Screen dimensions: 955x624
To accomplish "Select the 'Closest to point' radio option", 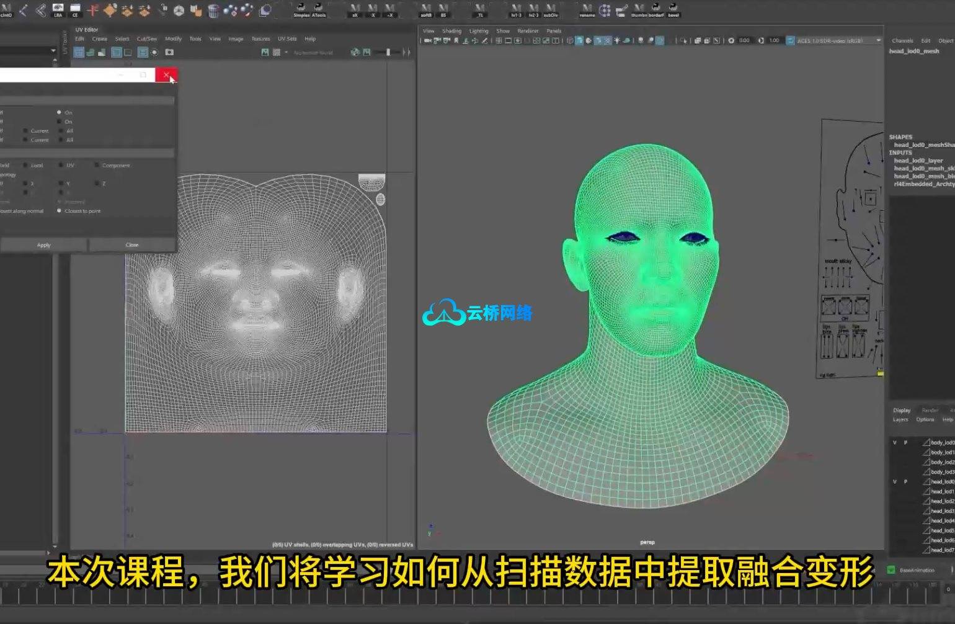I will 60,211.
